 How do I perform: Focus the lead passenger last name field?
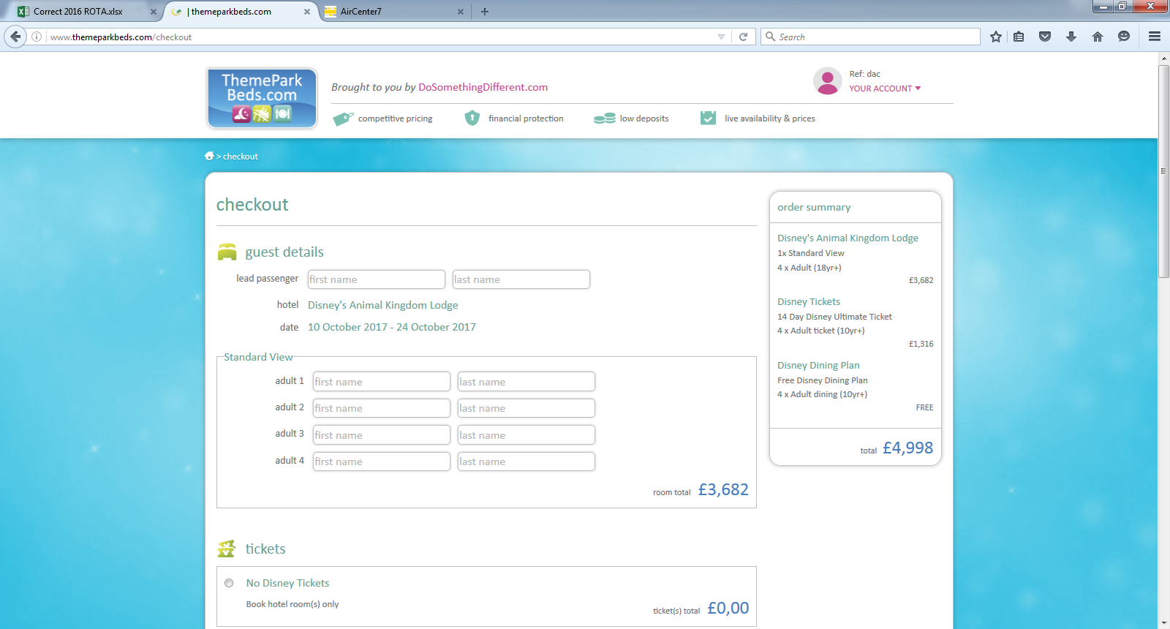(521, 279)
